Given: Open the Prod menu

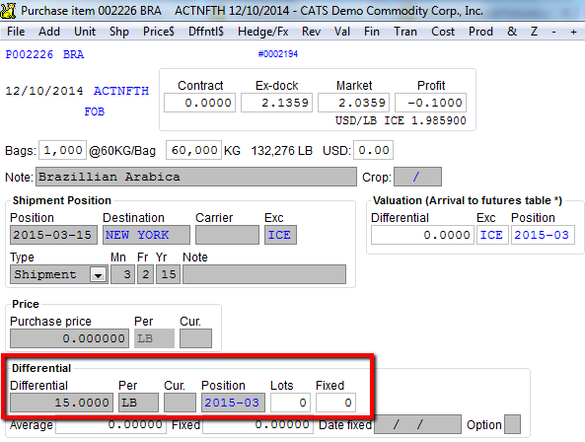Looking at the screenshot, I should [480, 32].
